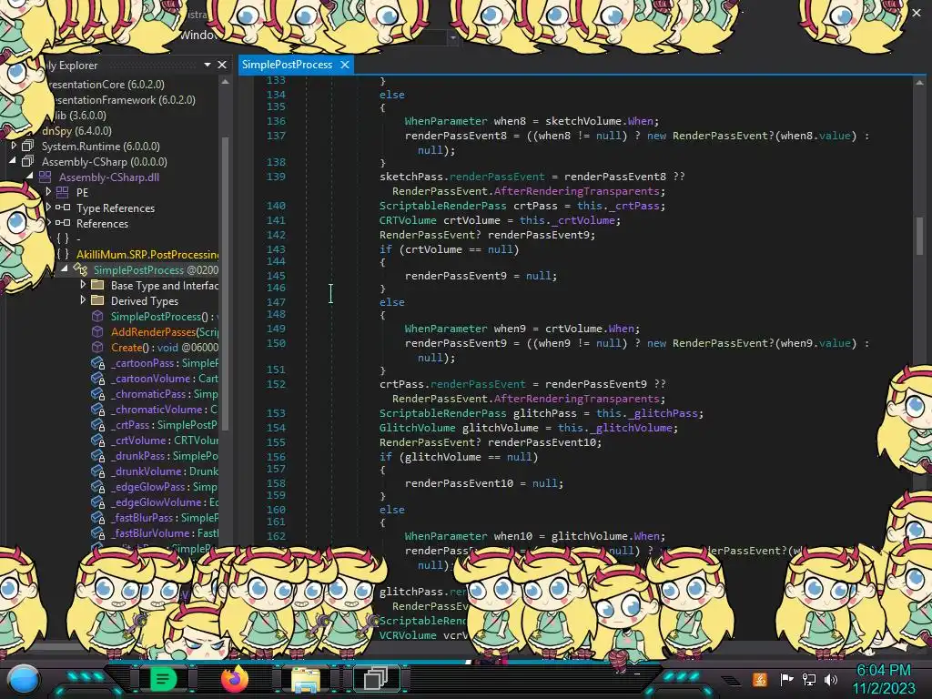The height and width of the screenshot is (699, 932).
Task: Select the AkilliMum.SRP.PostProcessing namespace row
Action: pyautogui.click(x=147, y=255)
